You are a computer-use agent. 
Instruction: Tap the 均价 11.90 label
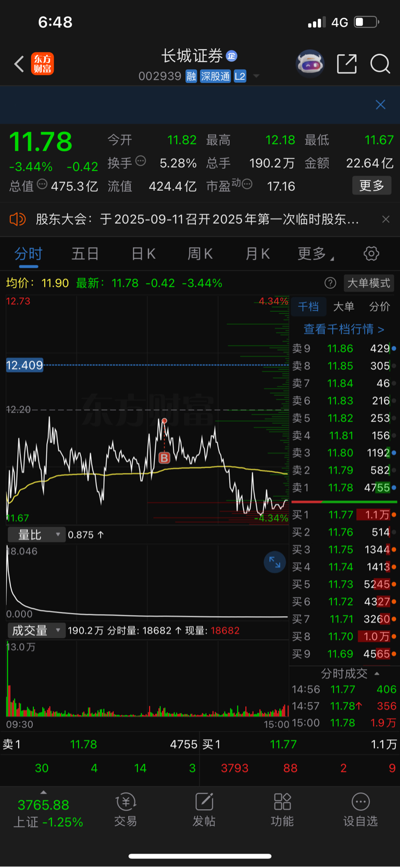(x=37, y=283)
